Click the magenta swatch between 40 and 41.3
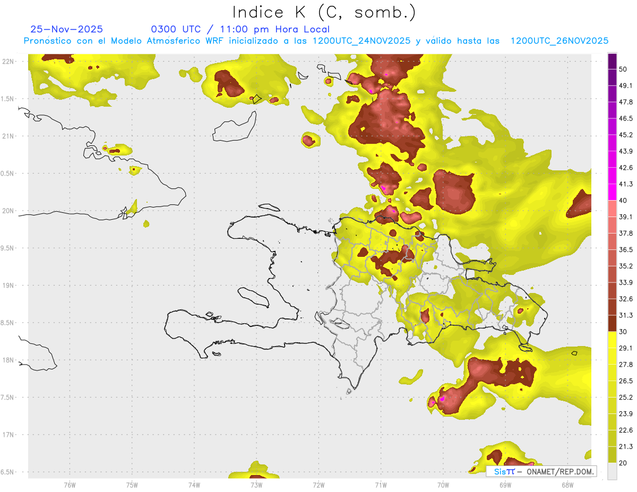This screenshot has height=492, width=637. [x=613, y=192]
